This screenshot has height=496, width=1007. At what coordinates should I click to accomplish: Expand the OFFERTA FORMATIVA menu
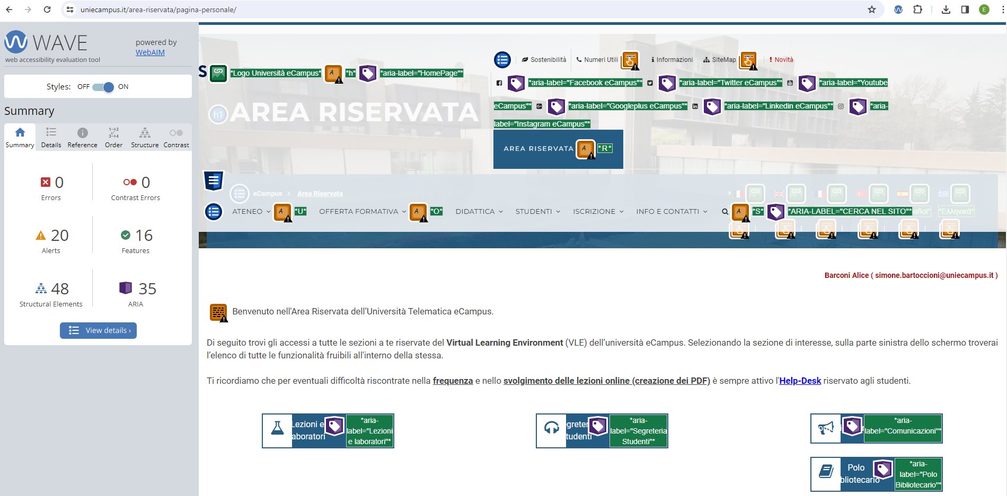coord(363,211)
